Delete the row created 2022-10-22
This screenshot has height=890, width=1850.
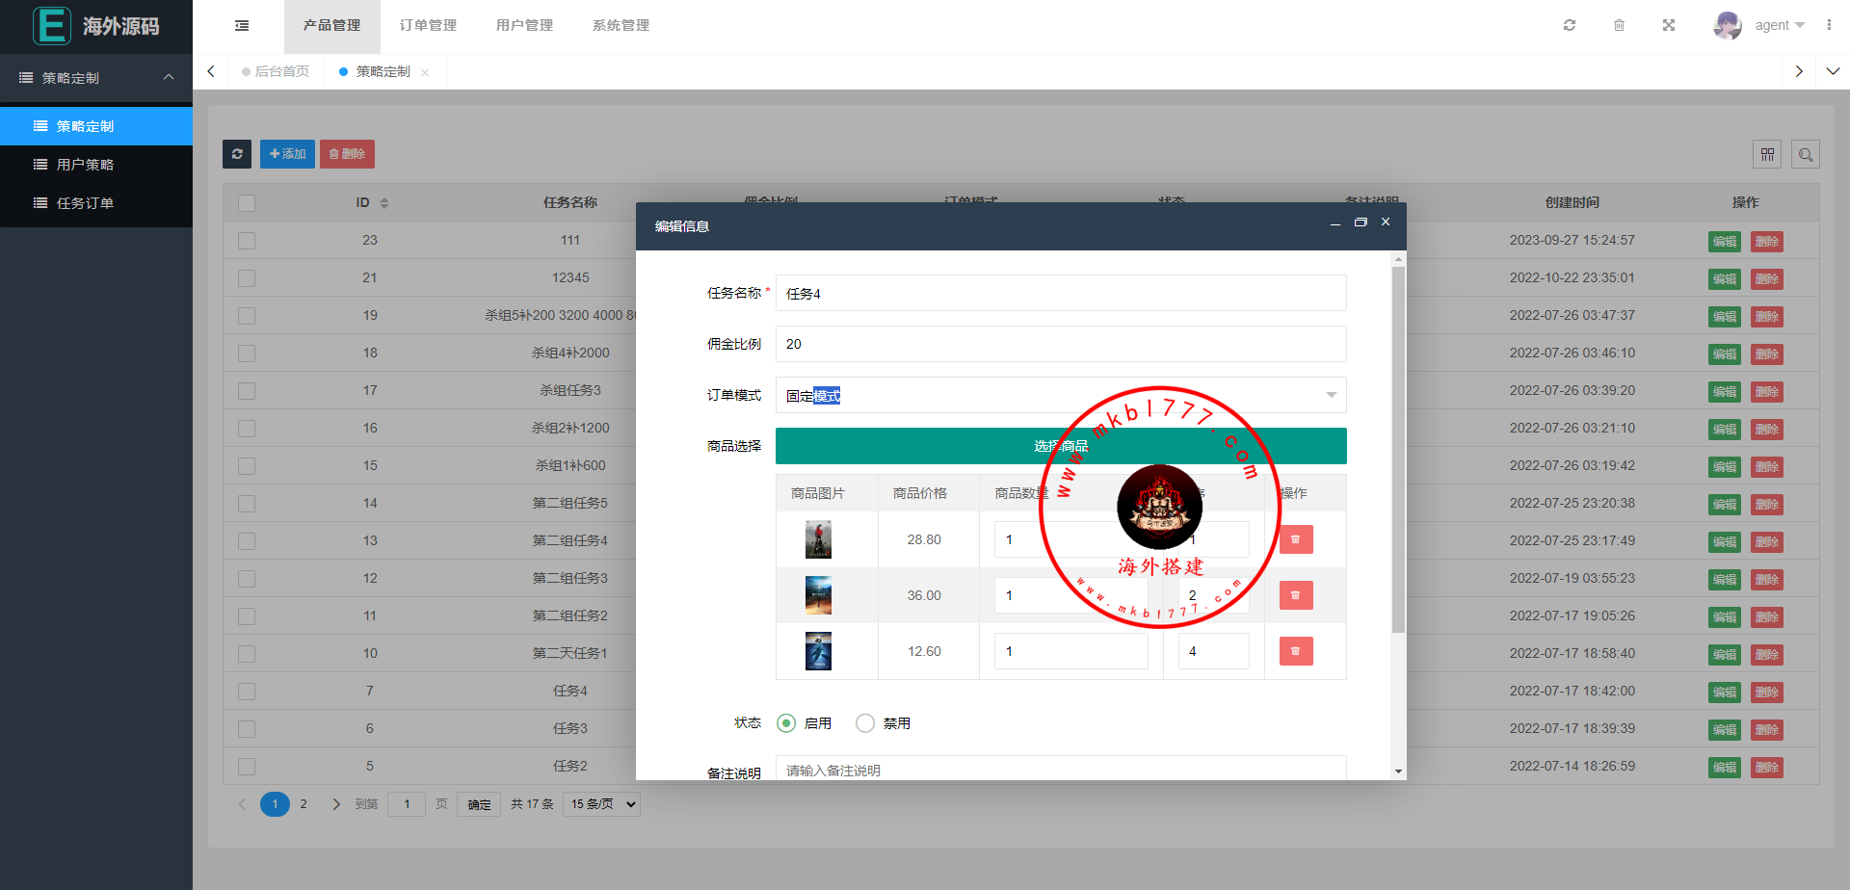(x=1766, y=279)
